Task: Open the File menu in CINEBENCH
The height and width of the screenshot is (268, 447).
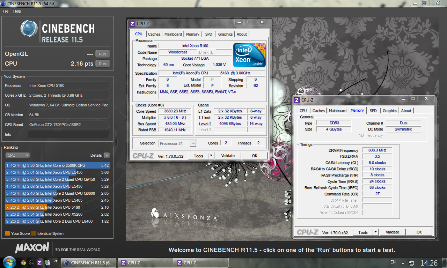Action: point(6,11)
